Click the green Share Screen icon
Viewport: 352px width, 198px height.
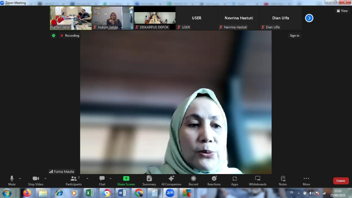[x=126, y=178]
